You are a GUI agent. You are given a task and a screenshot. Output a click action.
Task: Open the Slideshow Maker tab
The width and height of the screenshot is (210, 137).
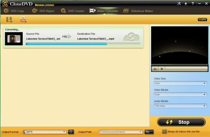138,11
